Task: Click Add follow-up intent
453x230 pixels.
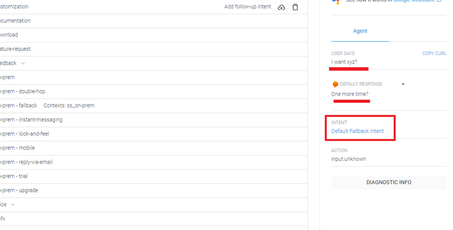Action: pos(247,7)
